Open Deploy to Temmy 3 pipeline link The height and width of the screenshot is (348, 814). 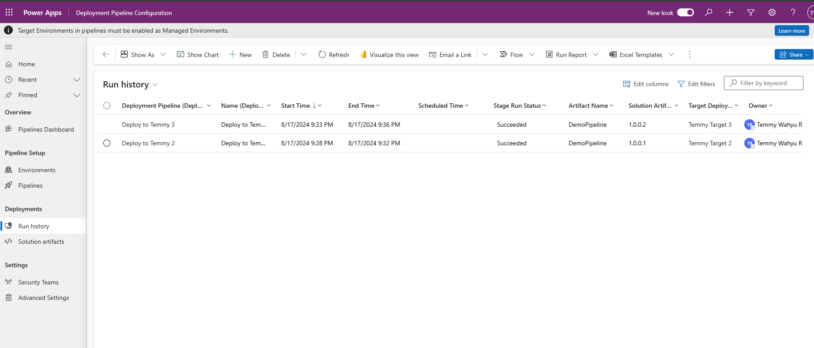[148, 125]
